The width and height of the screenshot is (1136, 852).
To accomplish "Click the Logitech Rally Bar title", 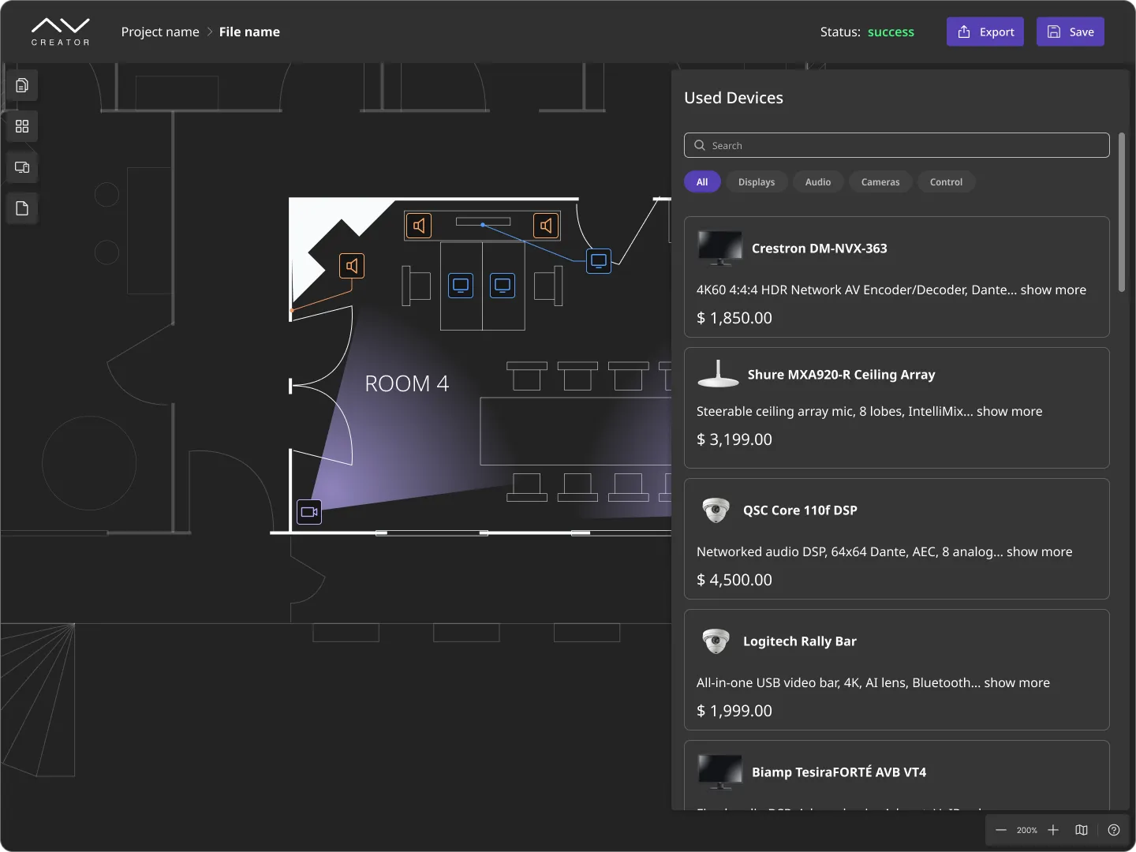I will tap(800, 641).
